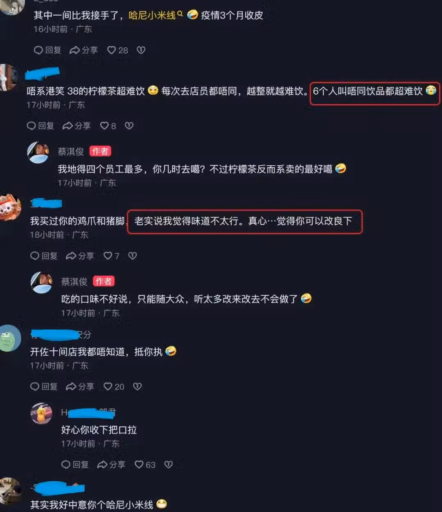Like the comment with 63 likes

(145, 465)
